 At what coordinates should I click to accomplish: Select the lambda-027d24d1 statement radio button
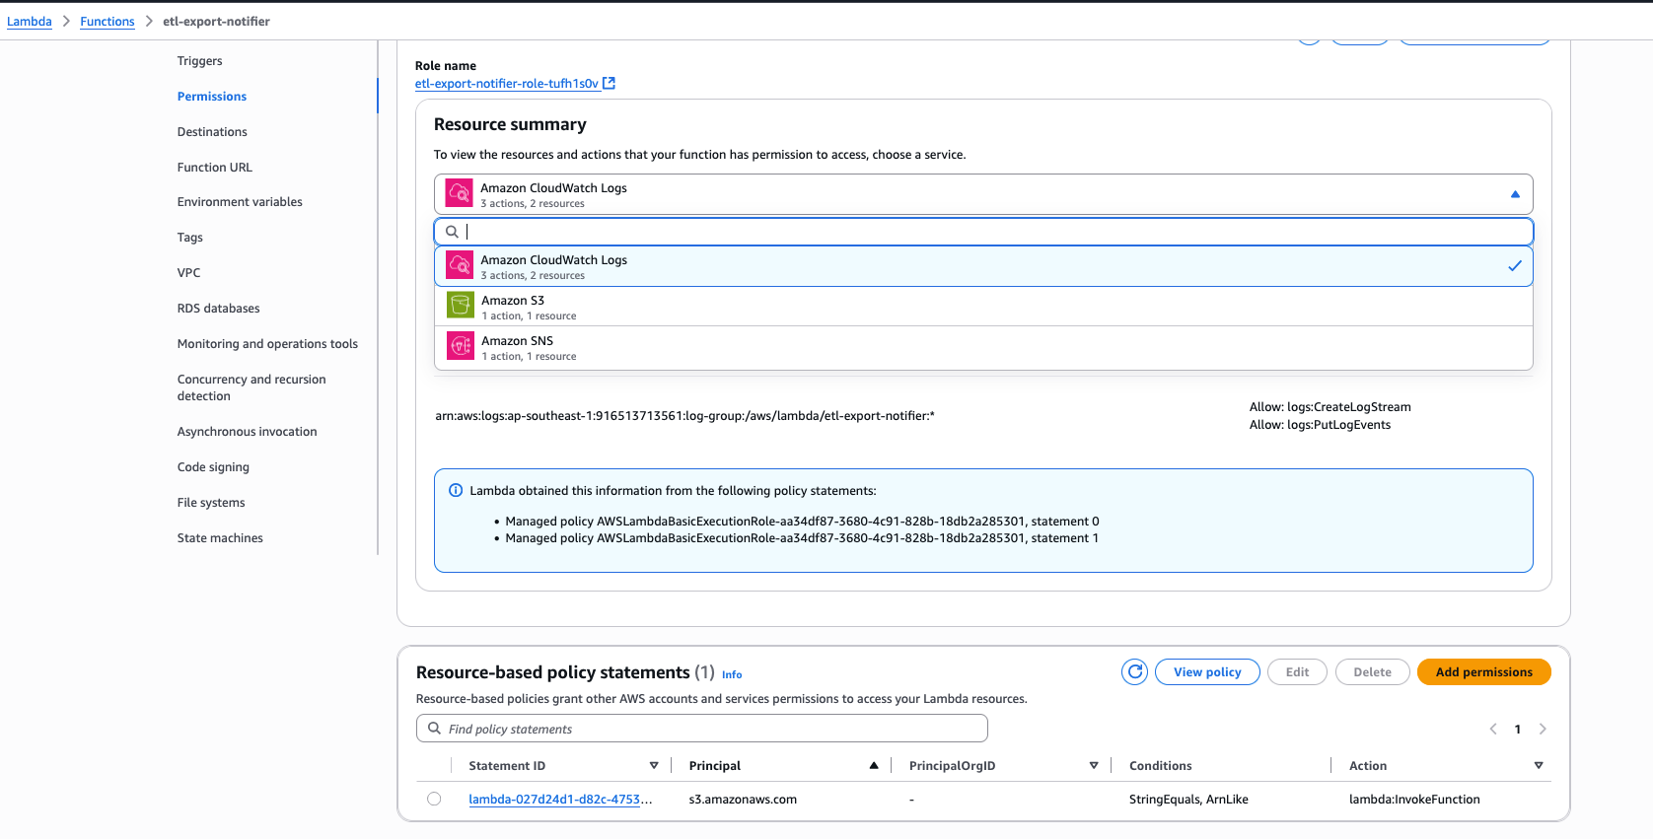tap(434, 800)
